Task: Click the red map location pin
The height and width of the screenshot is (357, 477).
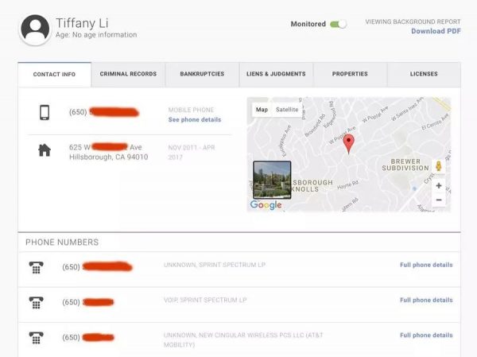Action: (x=348, y=143)
